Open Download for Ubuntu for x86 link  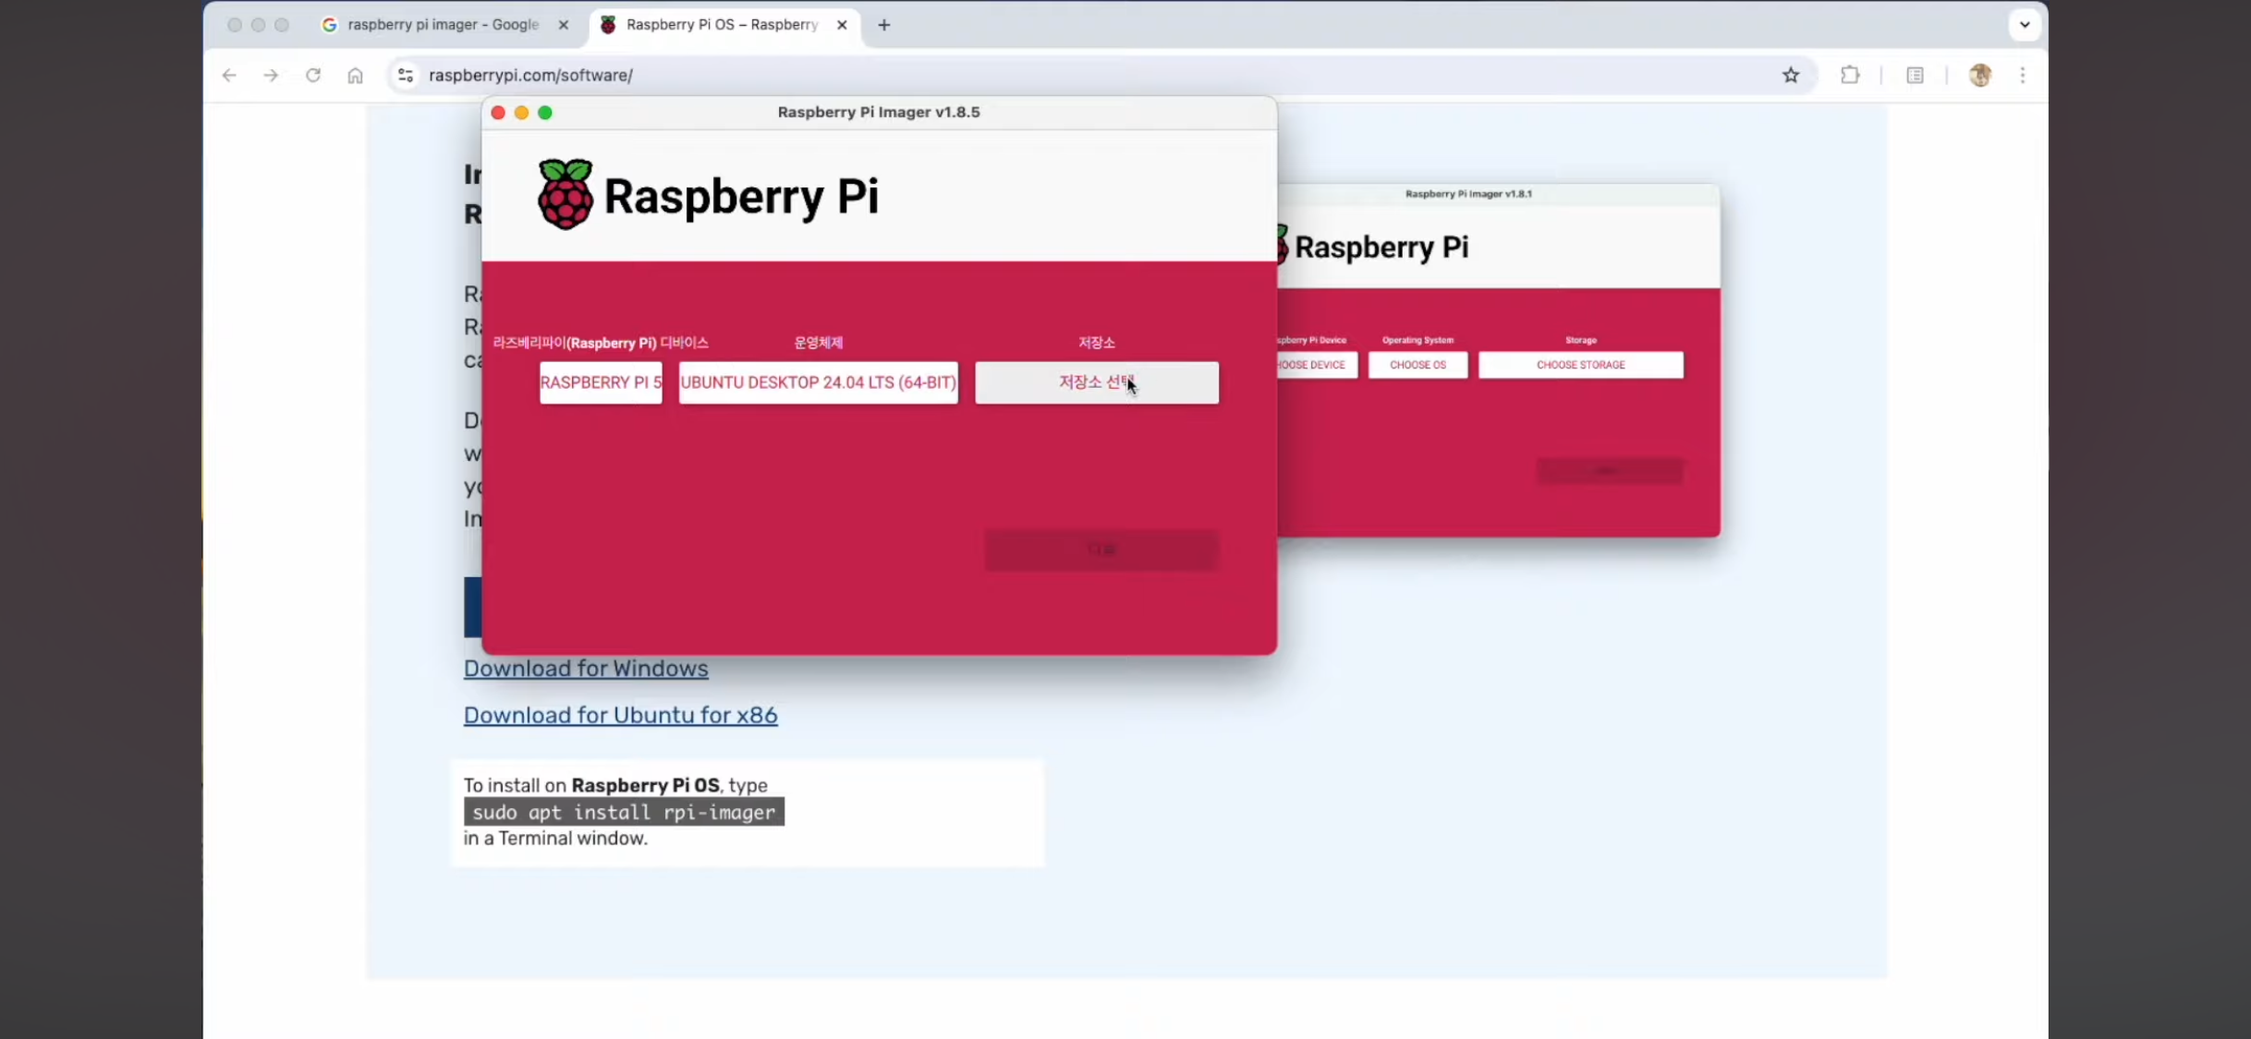pyautogui.click(x=620, y=715)
